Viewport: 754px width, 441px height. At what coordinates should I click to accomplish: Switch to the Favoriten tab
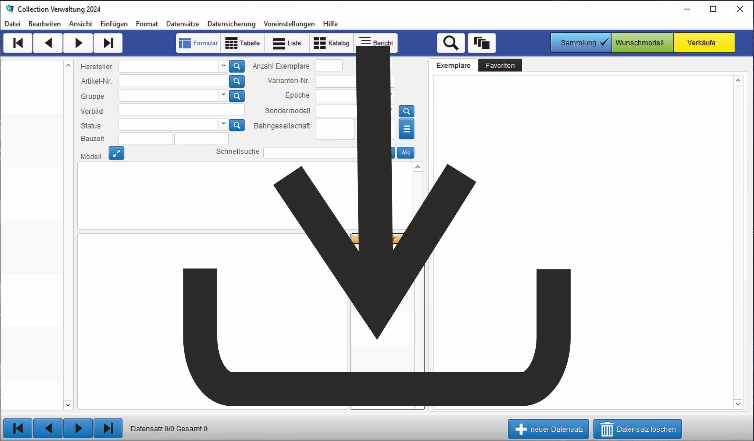tap(500, 65)
